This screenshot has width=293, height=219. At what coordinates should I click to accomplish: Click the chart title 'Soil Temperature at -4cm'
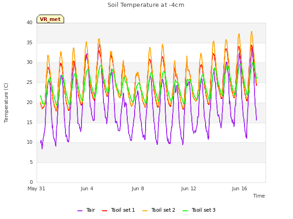point(146,5)
